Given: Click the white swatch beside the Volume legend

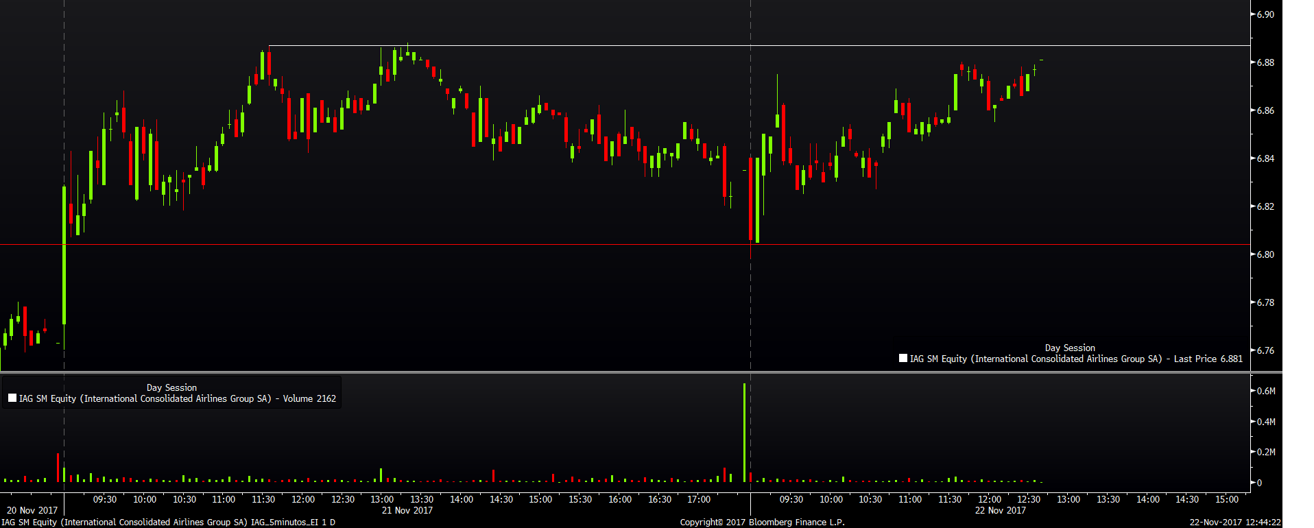Looking at the screenshot, I should tap(12, 398).
